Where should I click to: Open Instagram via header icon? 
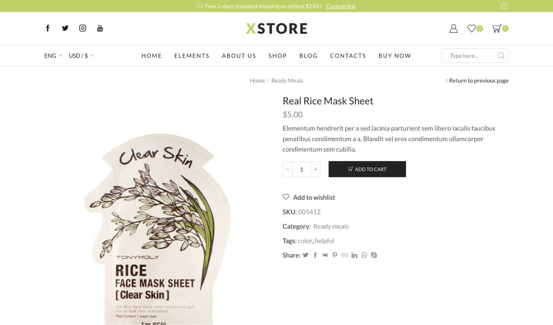point(83,28)
